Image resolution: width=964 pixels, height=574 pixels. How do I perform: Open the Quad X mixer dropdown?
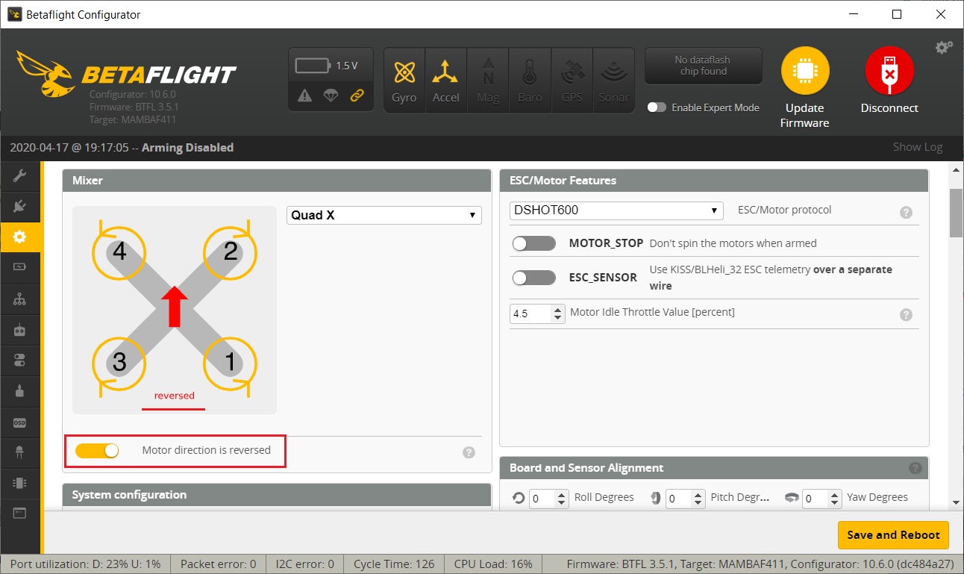[x=384, y=215]
